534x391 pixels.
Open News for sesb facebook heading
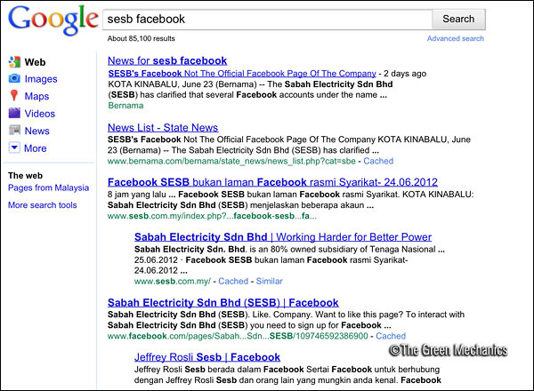tap(167, 60)
